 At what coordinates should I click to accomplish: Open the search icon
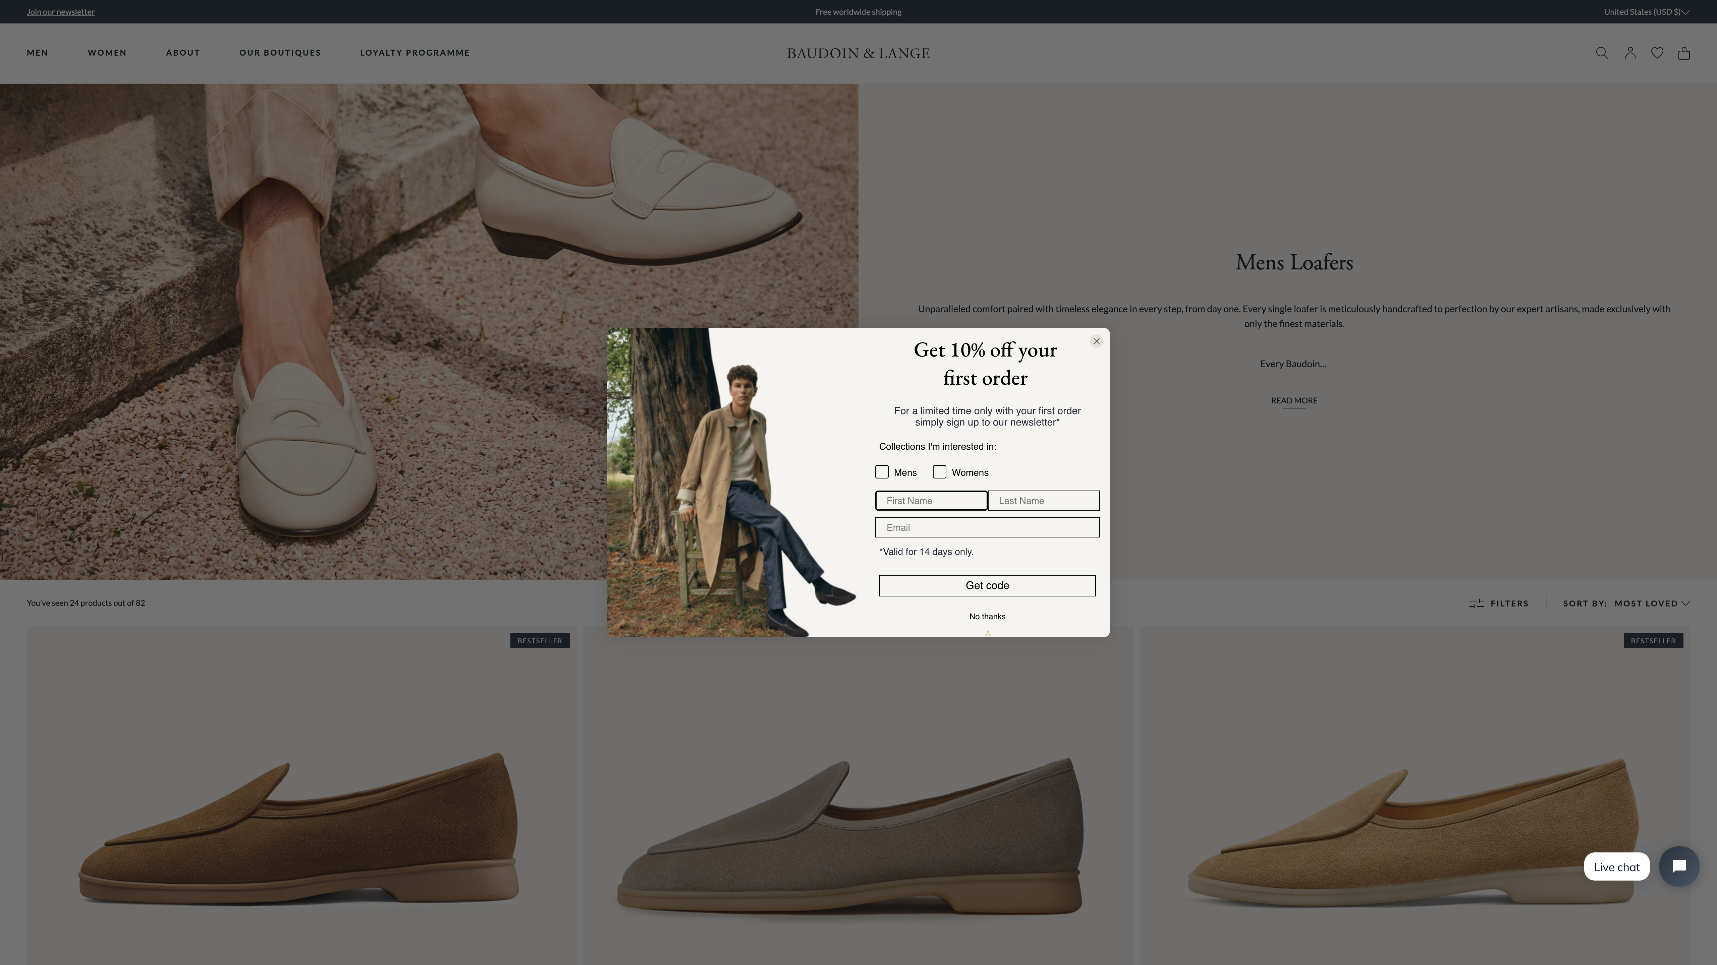[x=1602, y=53]
